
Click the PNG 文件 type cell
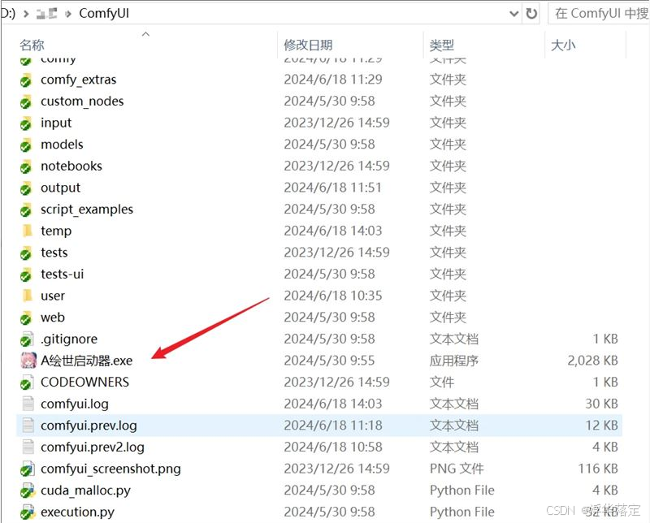tap(457, 469)
